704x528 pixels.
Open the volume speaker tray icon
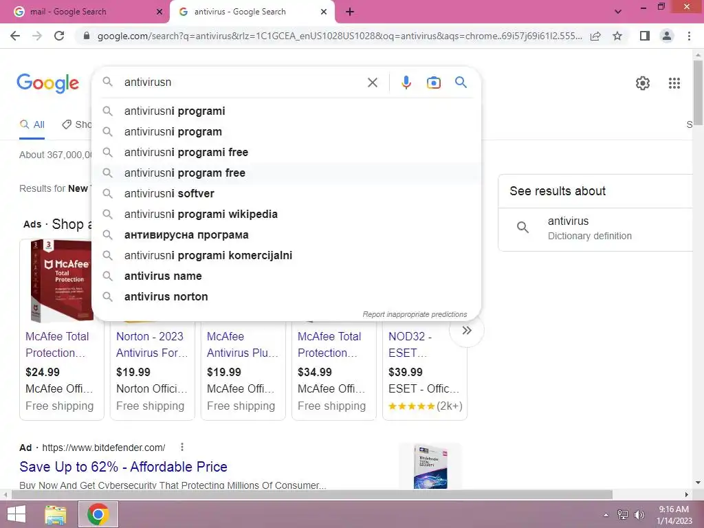tap(639, 515)
